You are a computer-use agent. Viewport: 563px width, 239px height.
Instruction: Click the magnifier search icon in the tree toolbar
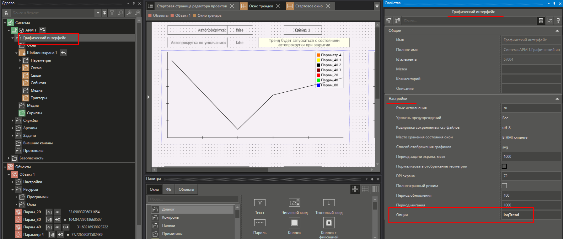click(x=120, y=13)
